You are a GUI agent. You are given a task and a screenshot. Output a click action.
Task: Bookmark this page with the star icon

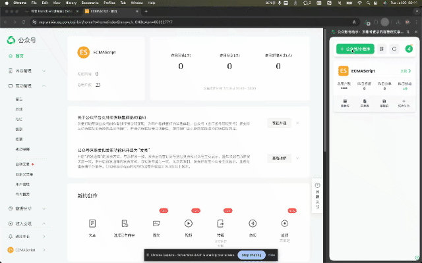(x=354, y=22)
